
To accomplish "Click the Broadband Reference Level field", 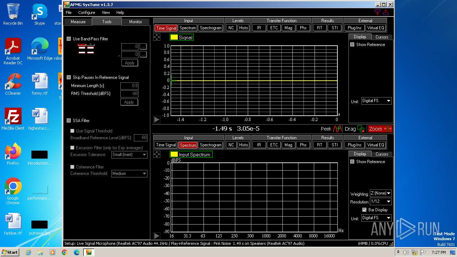I will click(x=141, y=138).
